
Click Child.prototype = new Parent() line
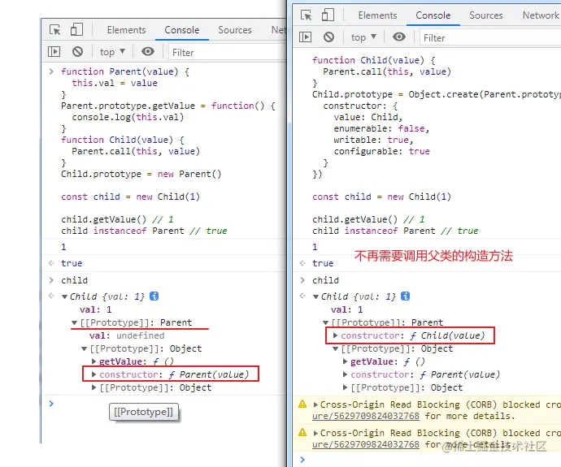pyautogui.click(x=141, y=174)
